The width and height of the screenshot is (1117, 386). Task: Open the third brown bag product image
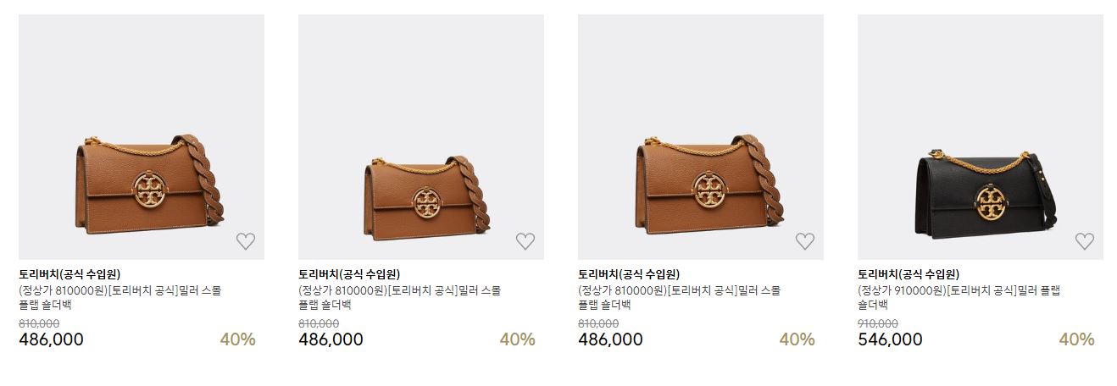(x=701, y=137)
